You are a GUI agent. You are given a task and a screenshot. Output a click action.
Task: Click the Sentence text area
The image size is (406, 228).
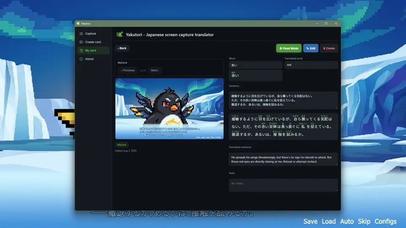click(x=283, y=100)
